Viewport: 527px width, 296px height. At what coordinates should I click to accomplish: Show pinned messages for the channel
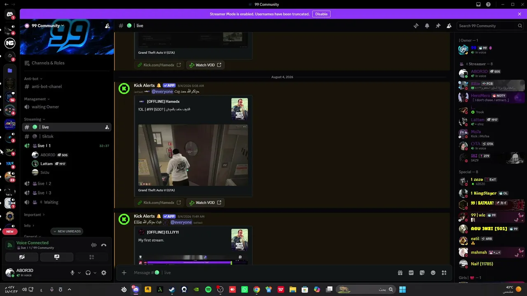coord(438,25)
